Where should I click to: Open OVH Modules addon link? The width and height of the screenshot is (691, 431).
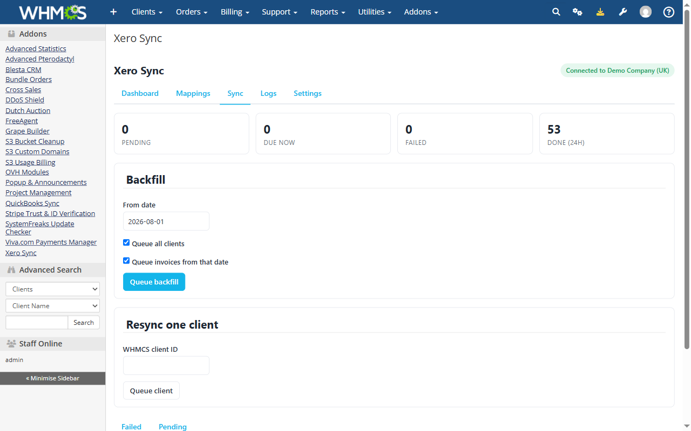[x=27, y=172]
